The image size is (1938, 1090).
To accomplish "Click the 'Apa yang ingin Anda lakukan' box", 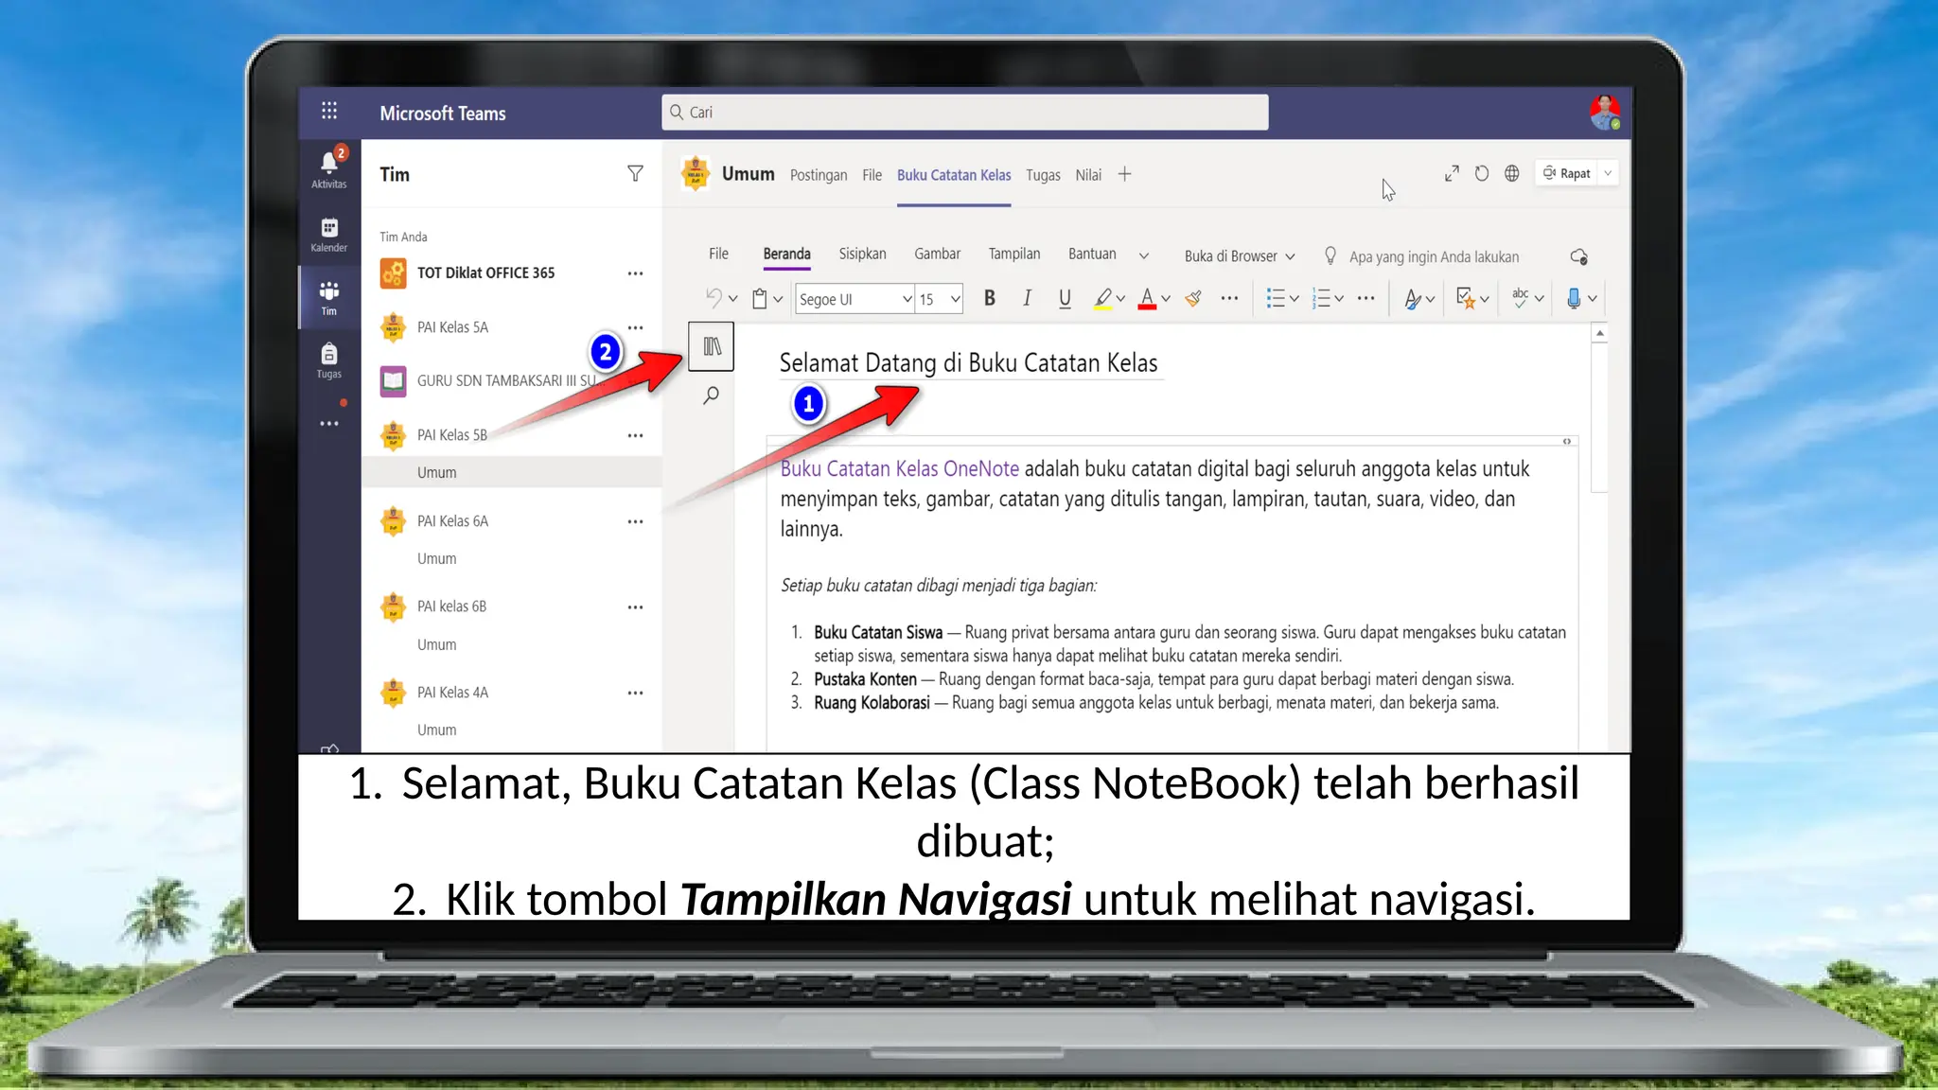I will (1433, 256).
